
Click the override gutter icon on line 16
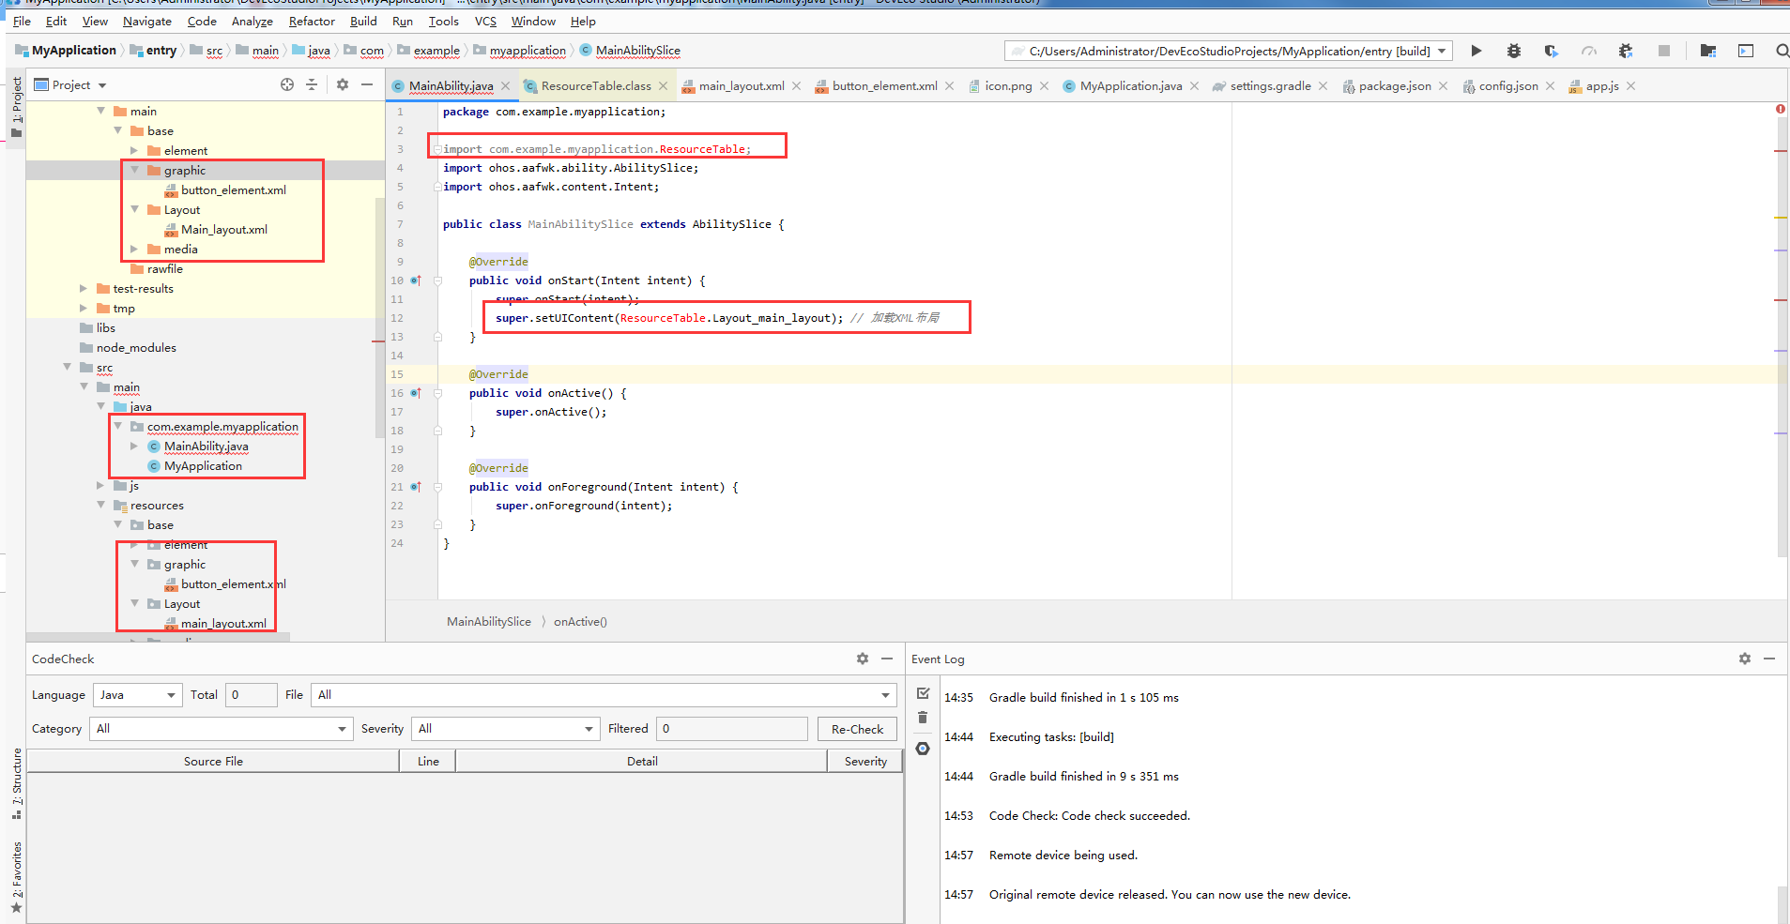click(416, 393)
